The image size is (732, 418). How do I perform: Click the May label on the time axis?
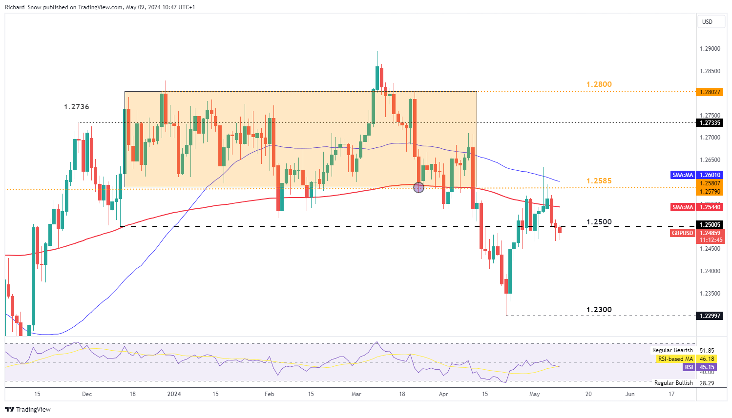tap(535, 394)
